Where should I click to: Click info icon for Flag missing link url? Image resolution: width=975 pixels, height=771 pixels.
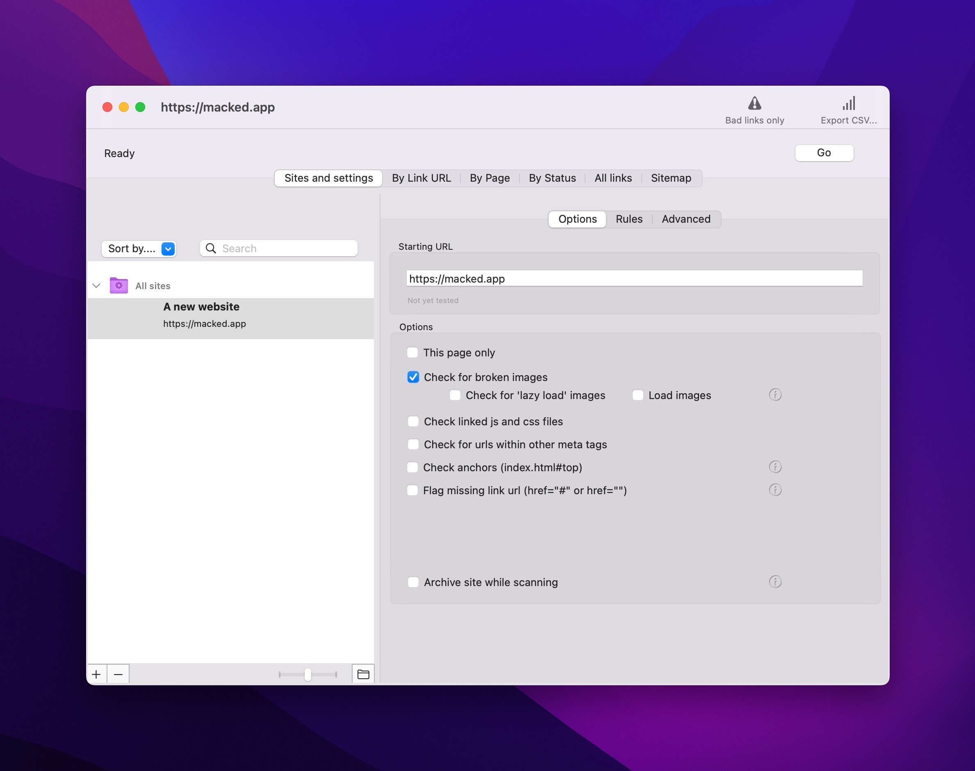click(x=775, y=490)
